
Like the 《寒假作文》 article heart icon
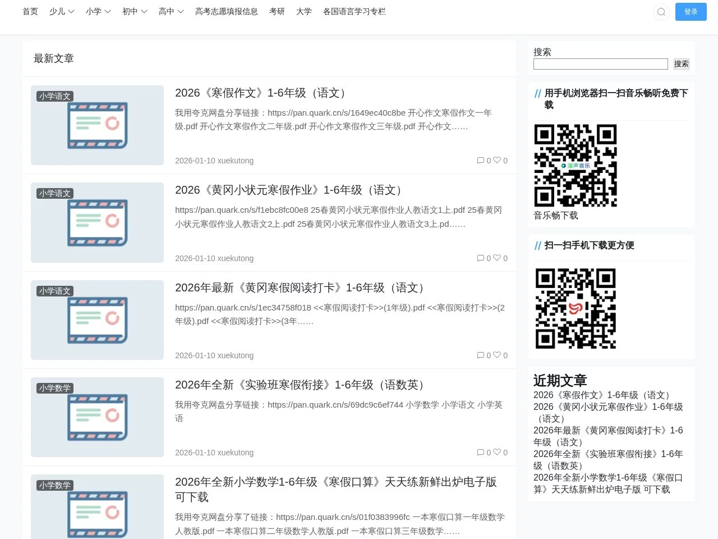point(497,161)
